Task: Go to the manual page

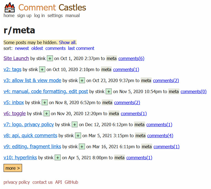Action: point(73,16)
